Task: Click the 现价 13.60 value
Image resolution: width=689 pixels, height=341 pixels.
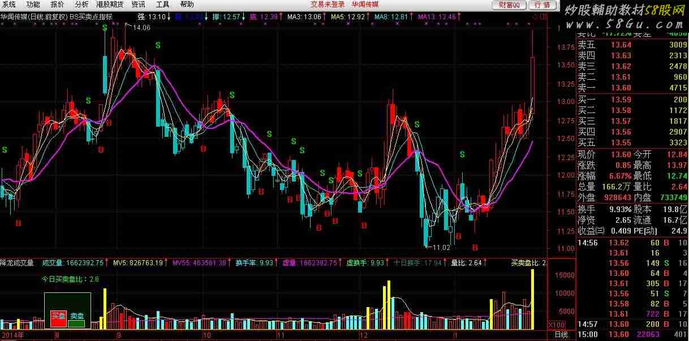Action: pyautogui.click(x=621, y=154)
